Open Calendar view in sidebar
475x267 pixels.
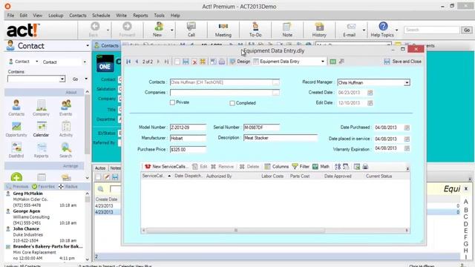42,129
